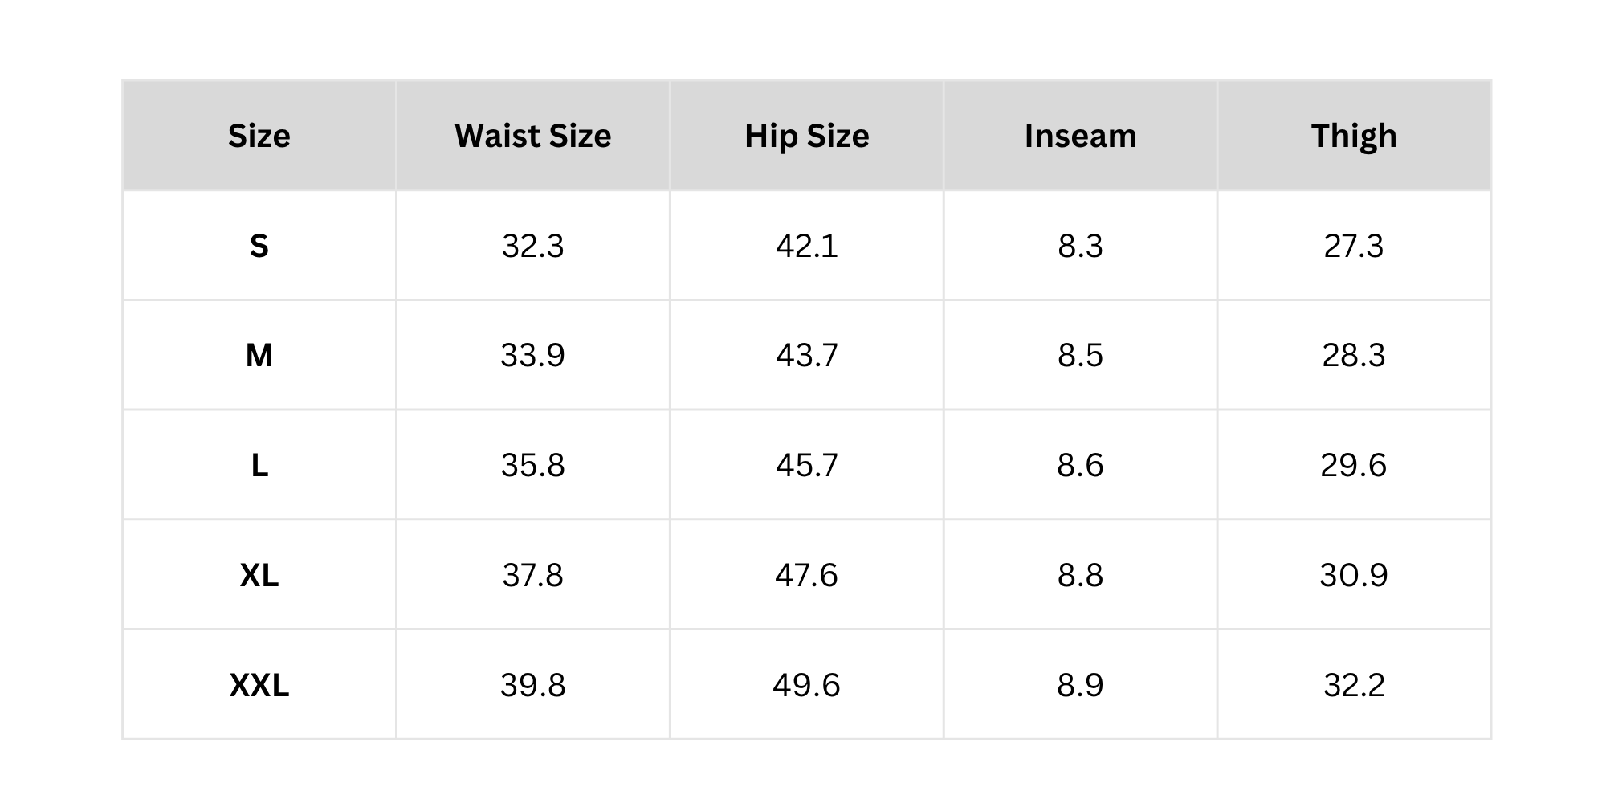Click waist value 39.8 for size XXL

click(x=532, y=685)
